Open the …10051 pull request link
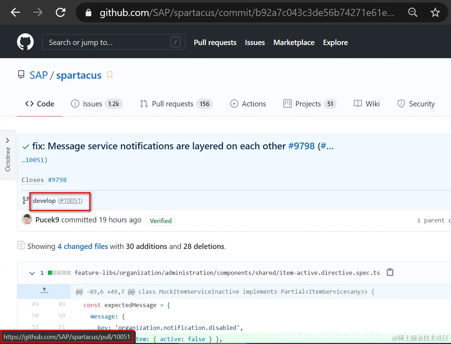The width and height of the screenshot is (451, 344). (x=33, y=160)
